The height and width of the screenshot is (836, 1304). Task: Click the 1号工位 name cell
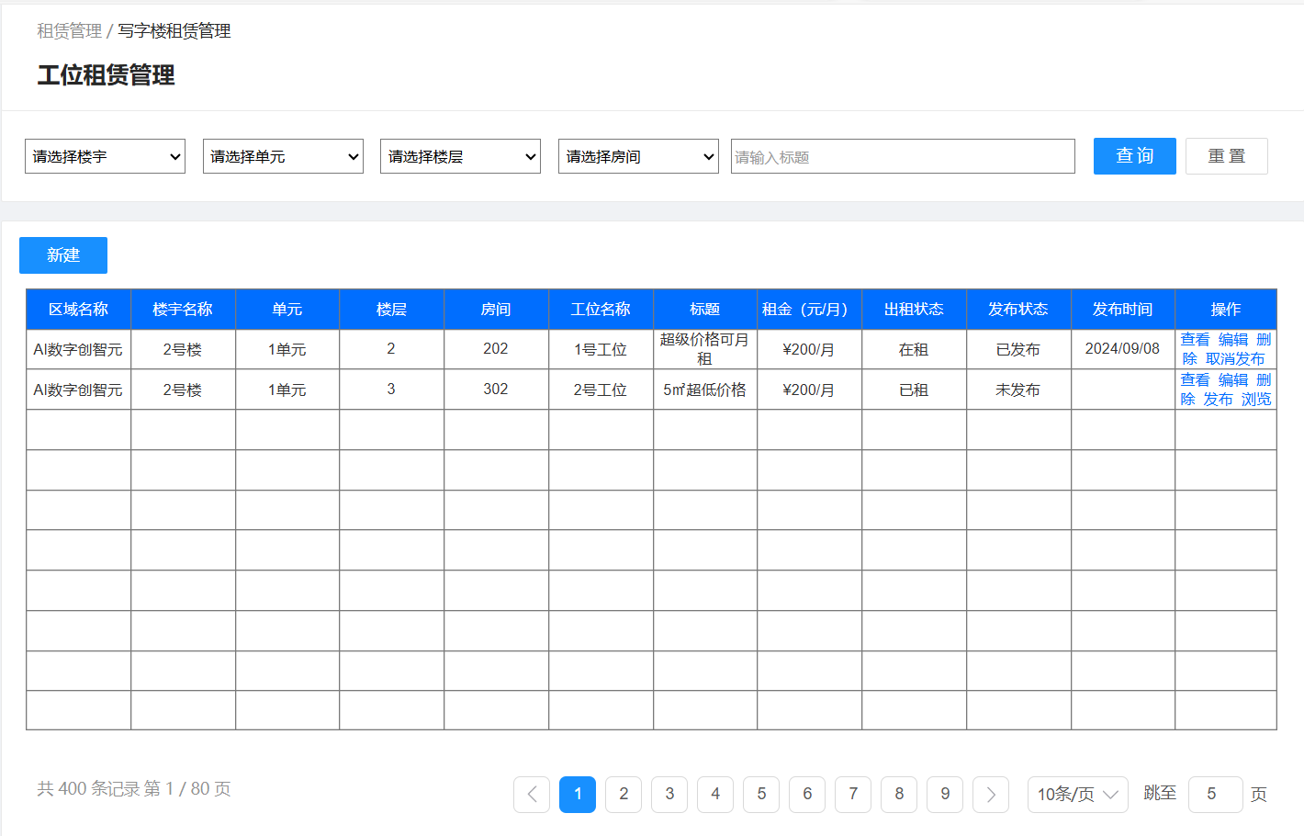point(601,349)
